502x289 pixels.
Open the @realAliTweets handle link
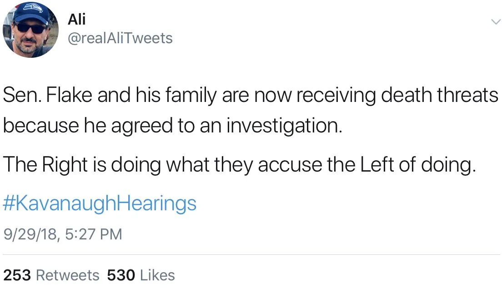(x=120, y=38)
